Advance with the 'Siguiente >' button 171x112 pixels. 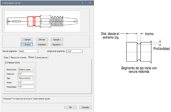click(57, 44)
